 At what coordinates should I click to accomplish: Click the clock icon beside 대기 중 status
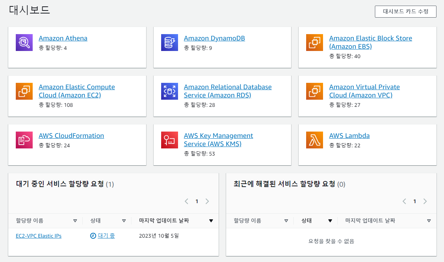93,236
